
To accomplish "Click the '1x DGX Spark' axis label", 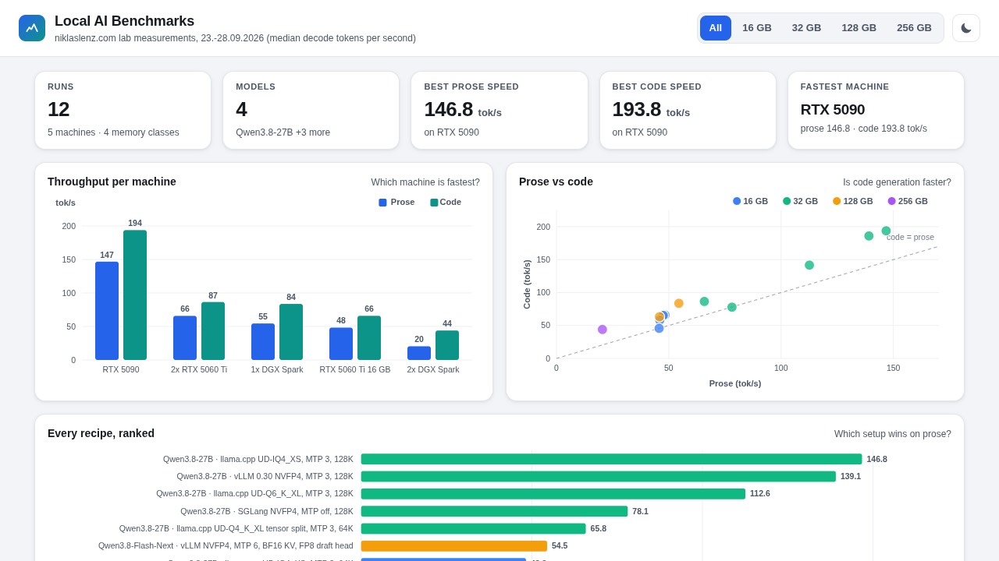I will (x=277, y=369).
